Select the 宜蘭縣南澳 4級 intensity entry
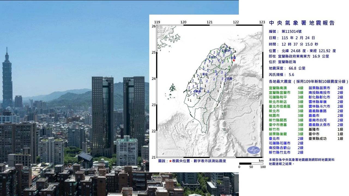Image resolution: width=349 pixels, height=196 pixels. click(286, 88)
